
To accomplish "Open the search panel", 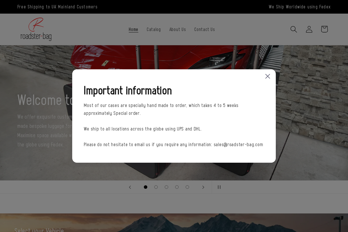I will (x=293, y=29).
